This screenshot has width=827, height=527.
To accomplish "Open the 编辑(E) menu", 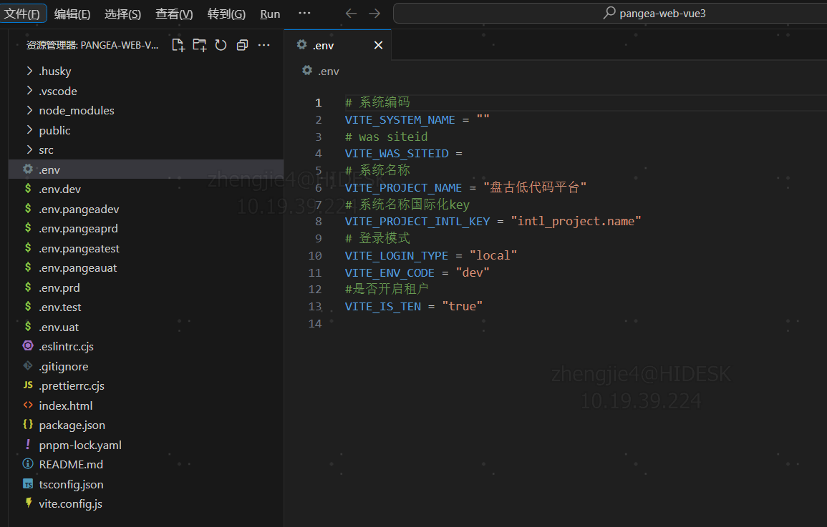I will (x=72, y=14).
